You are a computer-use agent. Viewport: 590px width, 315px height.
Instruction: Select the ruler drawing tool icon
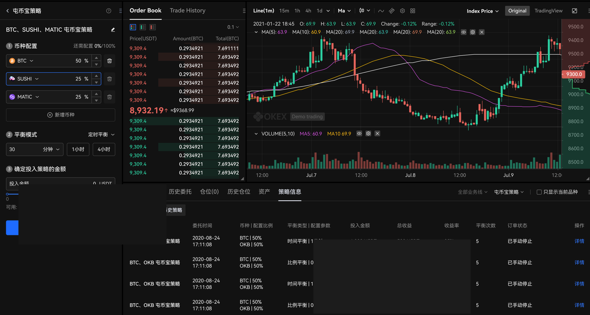[391, 11]
